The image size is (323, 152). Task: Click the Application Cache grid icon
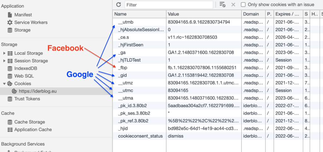(10, 130)
